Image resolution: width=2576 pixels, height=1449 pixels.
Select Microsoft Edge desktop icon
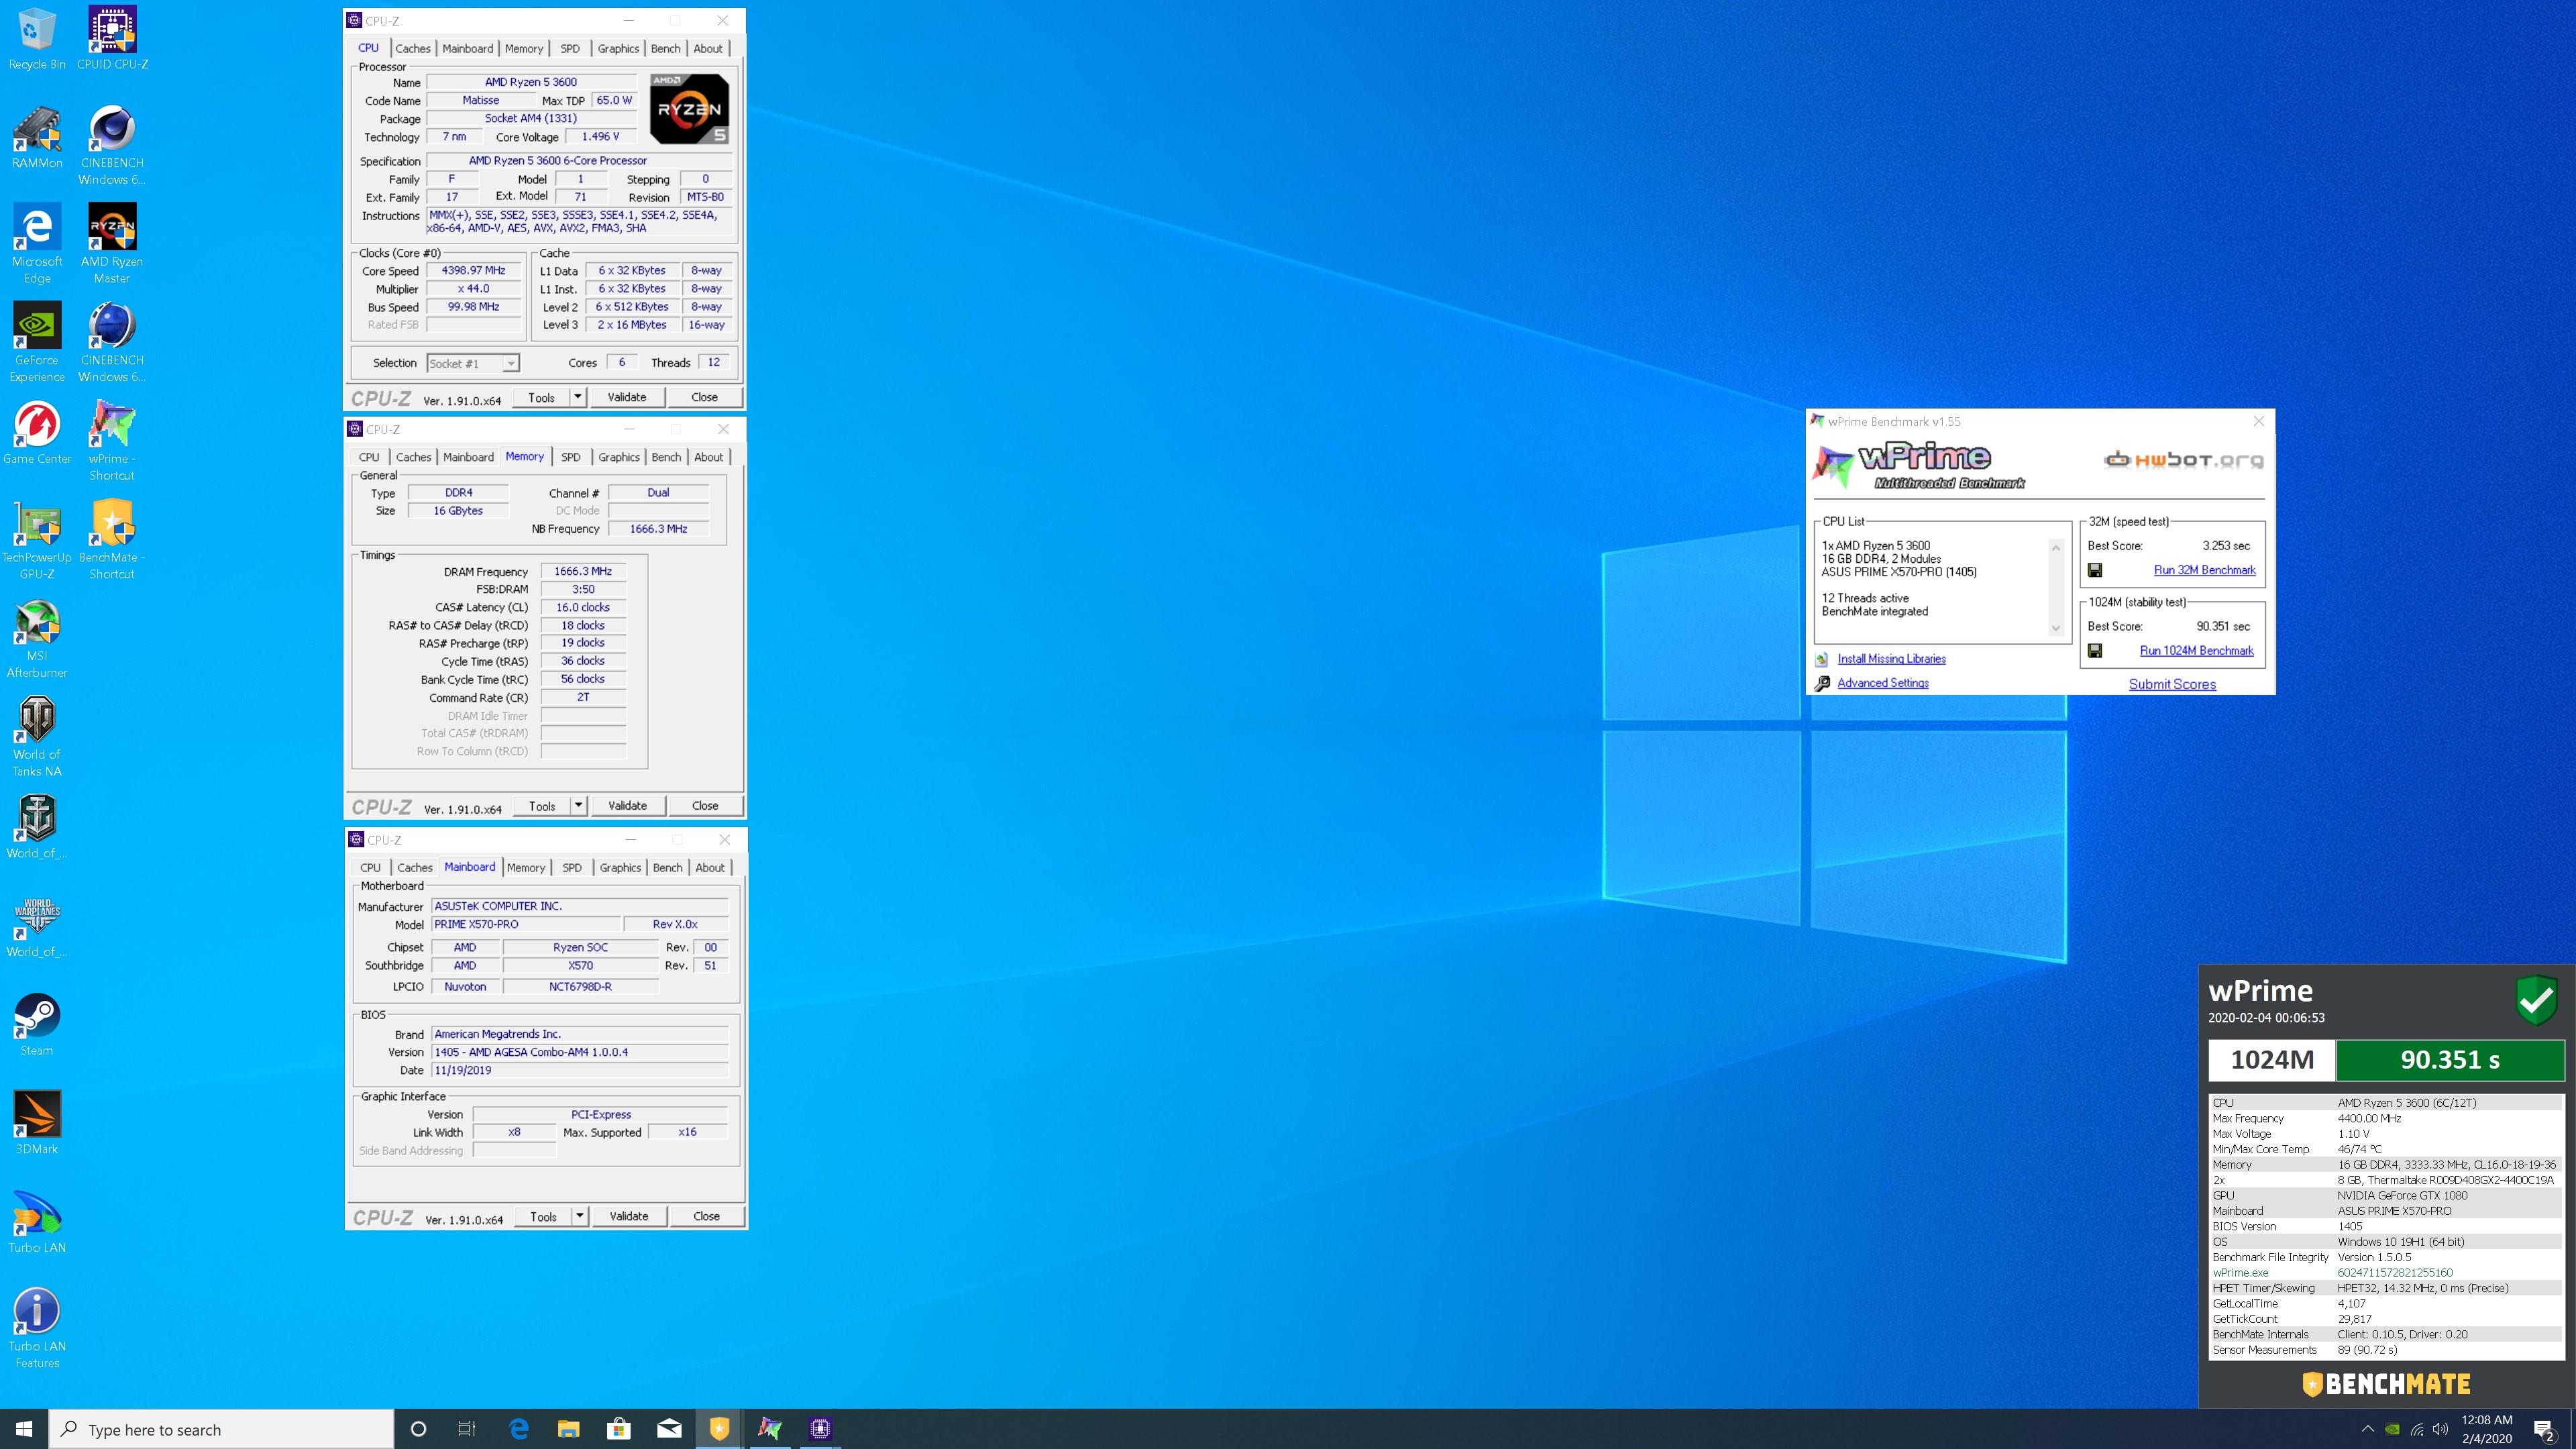point(37,244)
